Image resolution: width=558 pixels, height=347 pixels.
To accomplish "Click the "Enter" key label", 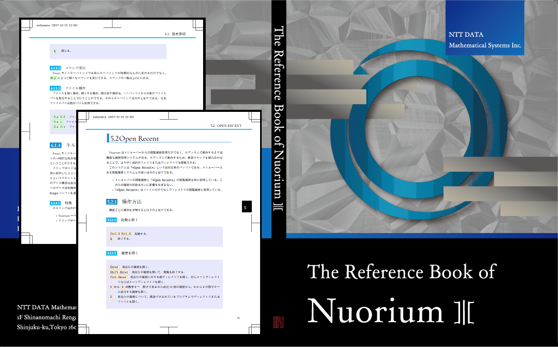I will (114, 267).
